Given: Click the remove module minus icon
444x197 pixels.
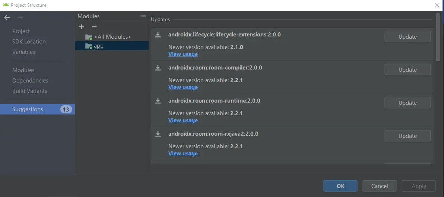Looking at the screenshot, I should (94, 27).
